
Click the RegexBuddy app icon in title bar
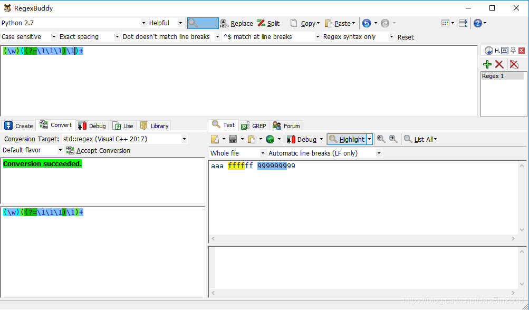7,8
